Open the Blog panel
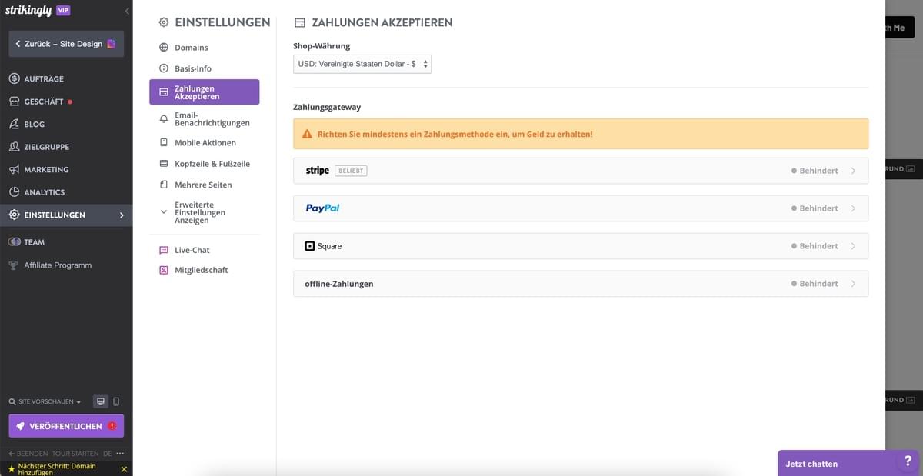923x476 pixels. tap(32, 124)
